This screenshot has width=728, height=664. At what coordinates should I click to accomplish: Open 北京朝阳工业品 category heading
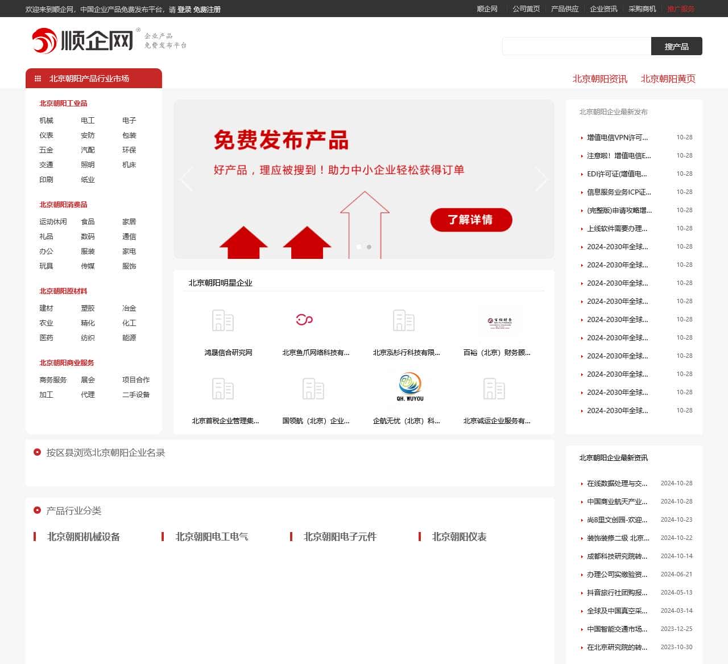(x=63, y=104)
